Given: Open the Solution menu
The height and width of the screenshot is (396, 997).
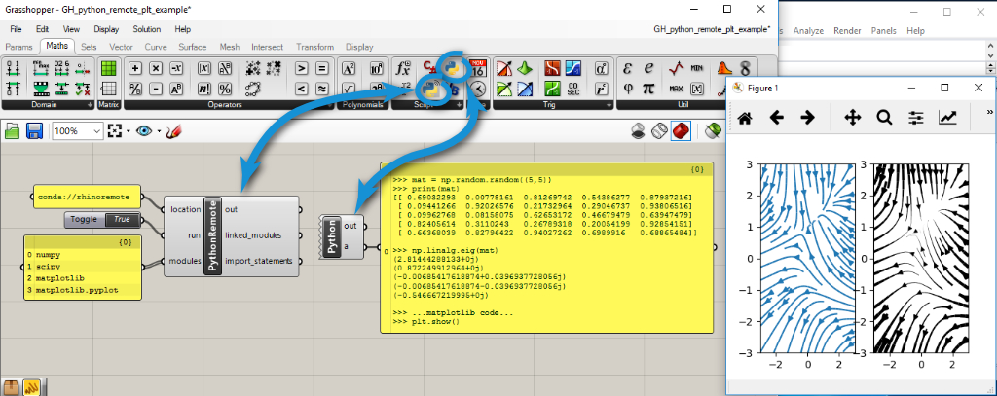Looking at the screenshot, I should [x=147, y=29].
